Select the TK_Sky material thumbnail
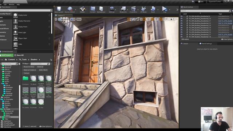Viewport: 233px width, 131px height. click(41, 102)
